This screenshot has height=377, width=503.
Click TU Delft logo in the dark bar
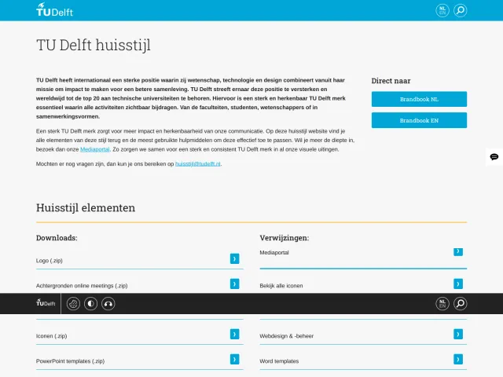(46, 302)
